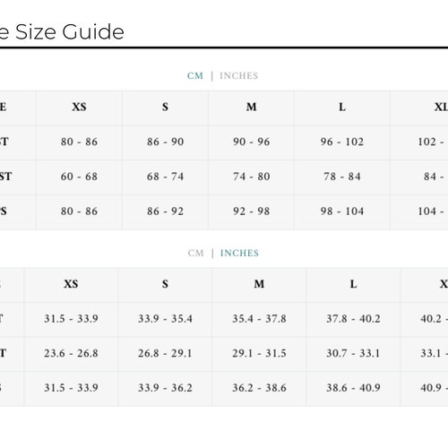This screenshot has height=448, width=448.
Task: Click the 96 - 102 bust cell
Action: tap(342, 142)
